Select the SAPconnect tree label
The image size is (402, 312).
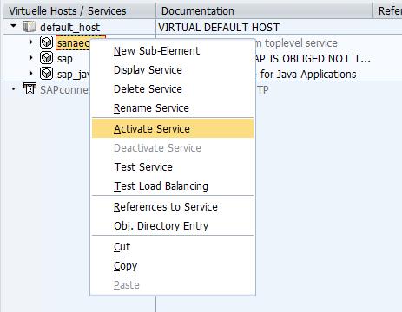[65, 90]
